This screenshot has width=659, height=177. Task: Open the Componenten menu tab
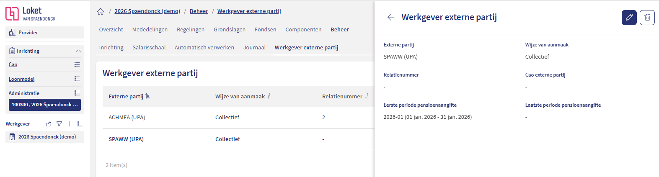303,29
